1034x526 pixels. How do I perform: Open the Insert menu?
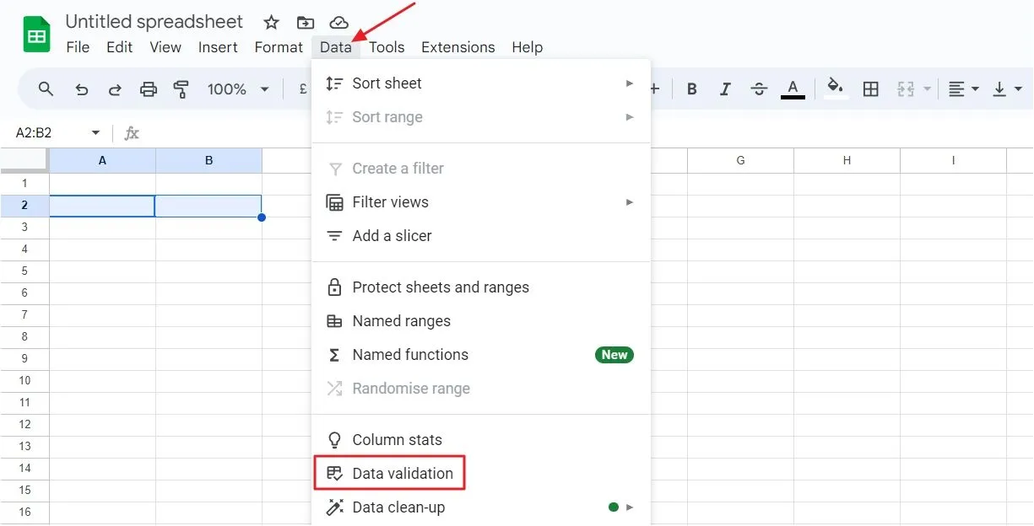[x=218, y=47]
